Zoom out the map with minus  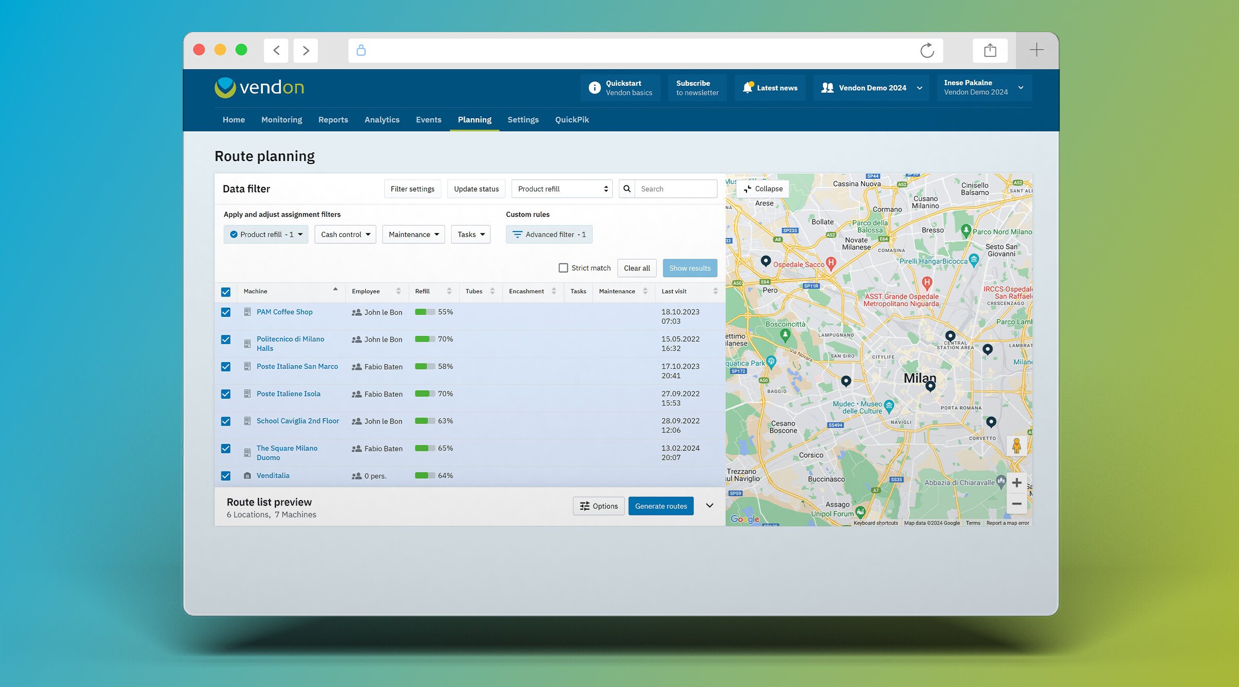(1016, 504)
